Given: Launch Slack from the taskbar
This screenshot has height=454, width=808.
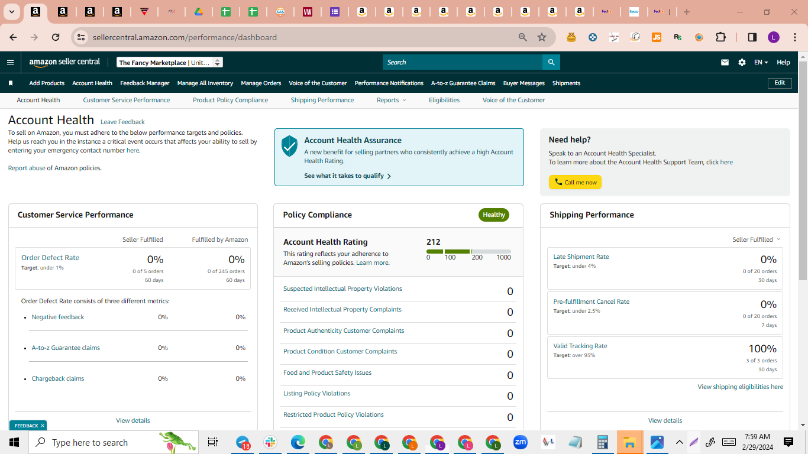Looking at the screenshot, I should pyautogui.click(x=270, y=442).
